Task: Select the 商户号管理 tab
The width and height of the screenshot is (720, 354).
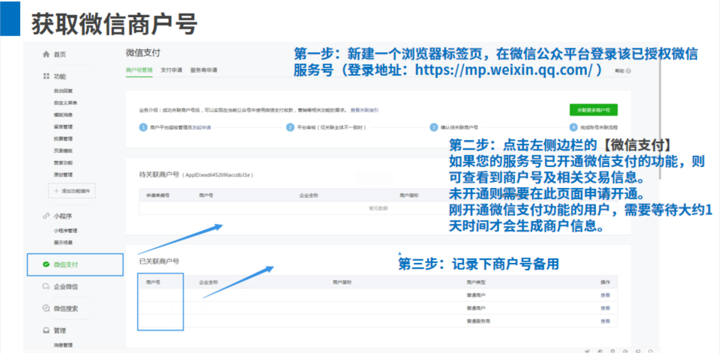Action: [139, 70]
